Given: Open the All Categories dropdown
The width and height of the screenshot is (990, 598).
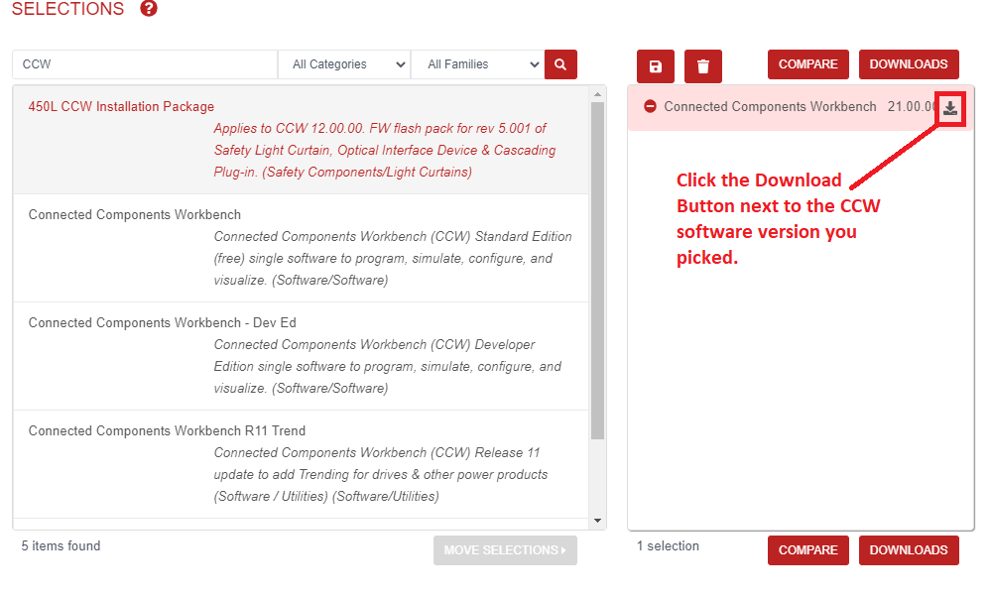Looking at the screenshot, I should [x=344, y=64].
